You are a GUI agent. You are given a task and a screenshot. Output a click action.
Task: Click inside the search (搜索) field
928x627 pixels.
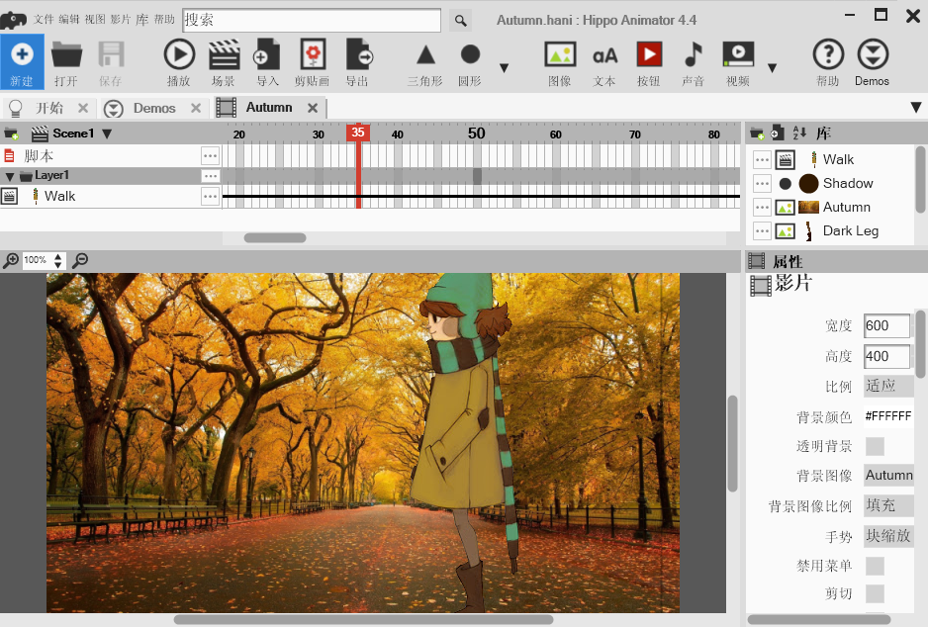(x=312, y=20)
